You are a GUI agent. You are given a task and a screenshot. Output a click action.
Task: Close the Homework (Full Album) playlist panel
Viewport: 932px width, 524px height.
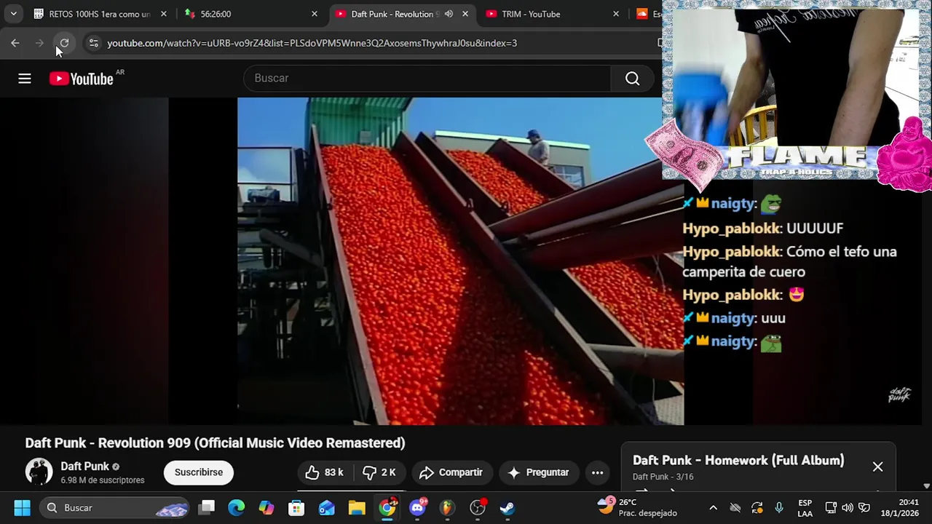[x=877, y=467]
